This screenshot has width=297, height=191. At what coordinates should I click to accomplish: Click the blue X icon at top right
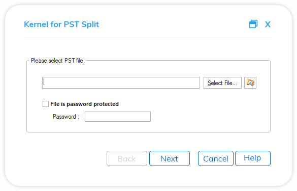tap(268, 24)
